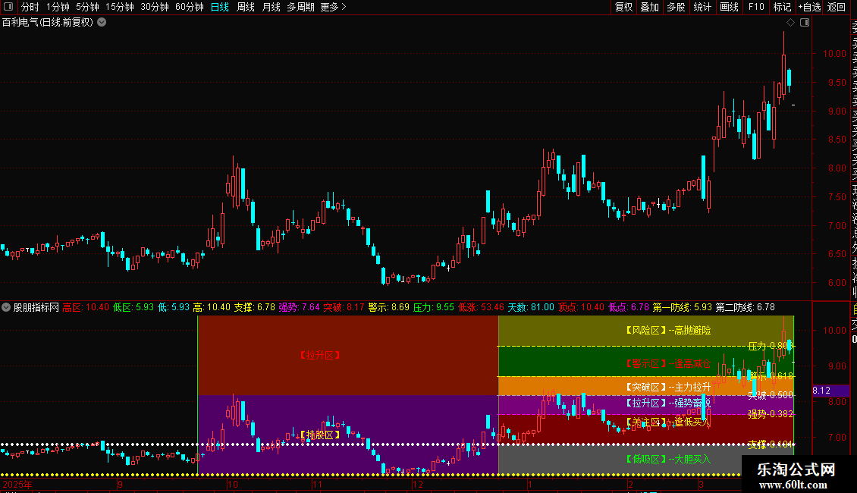Click 【风险区】--高抛避险 zone label
Viewport: 857px width, 493px height.
pos(668,330)
